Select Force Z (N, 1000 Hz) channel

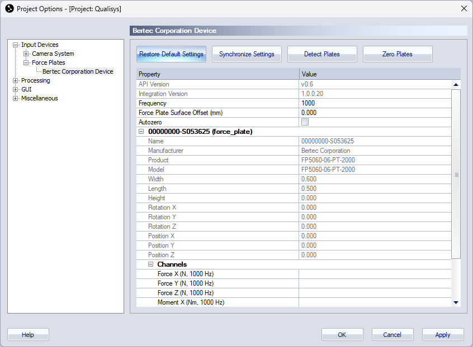coord(294,293)
